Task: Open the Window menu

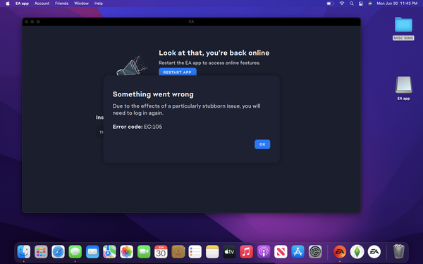Action: click(81, 4)
